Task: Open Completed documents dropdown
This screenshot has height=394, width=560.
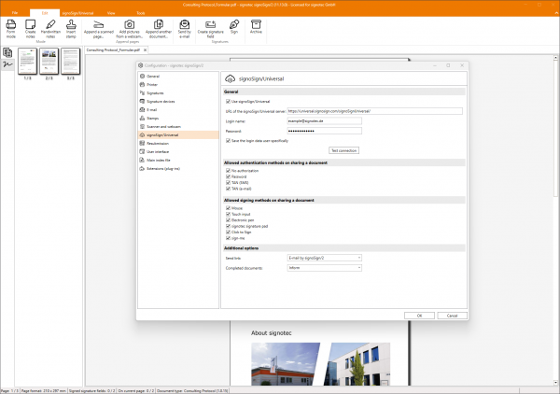Action: (324, 268)
